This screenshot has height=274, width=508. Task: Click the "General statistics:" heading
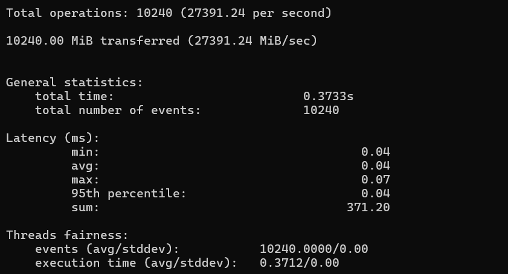74,83
